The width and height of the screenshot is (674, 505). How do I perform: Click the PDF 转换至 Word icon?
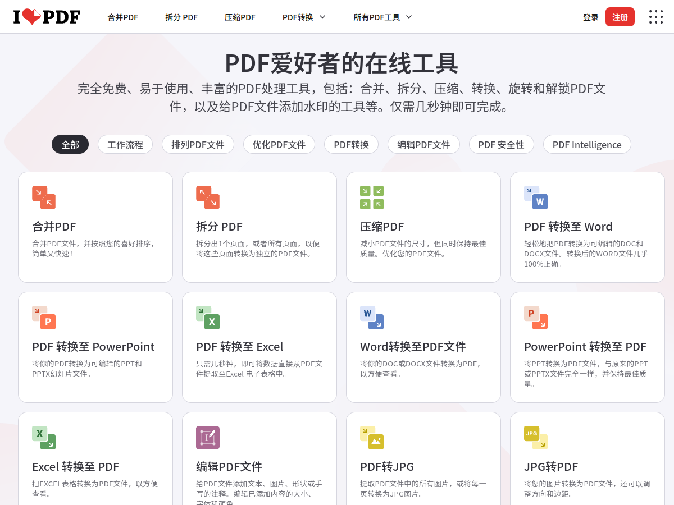pos(536,198)
